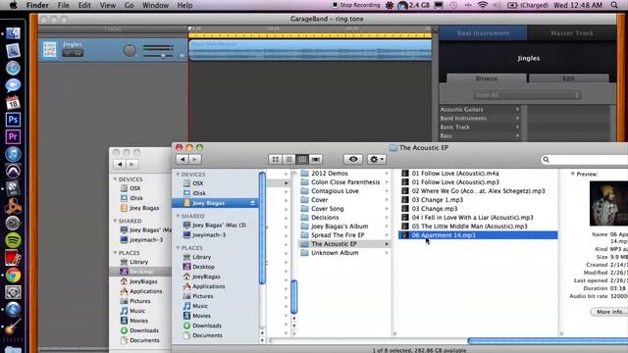
Task: Go forward in the Acoustic EP window
Action: 194,159
